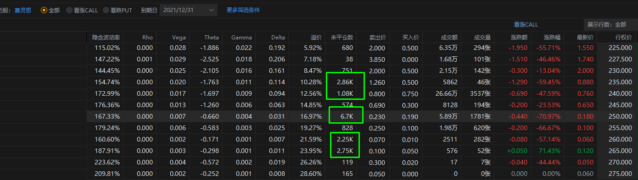
Task: Sort by Delta column header
Action: tap(278, 37)
